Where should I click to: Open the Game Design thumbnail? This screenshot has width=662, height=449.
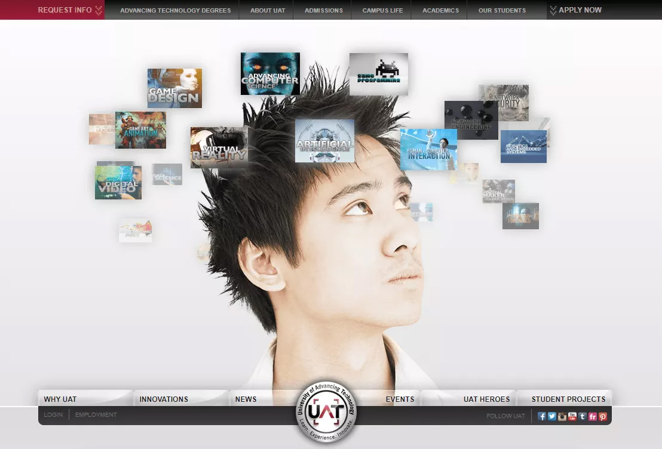pos(174,88)
